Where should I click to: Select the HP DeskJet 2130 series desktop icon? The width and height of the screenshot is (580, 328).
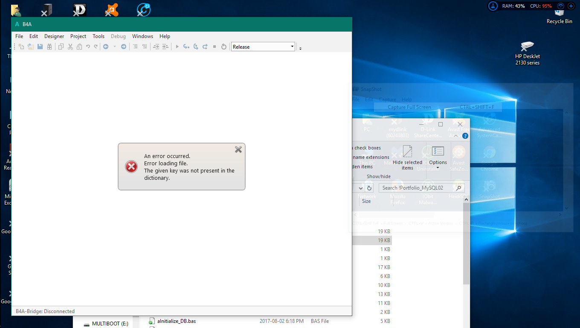point(528,53)
